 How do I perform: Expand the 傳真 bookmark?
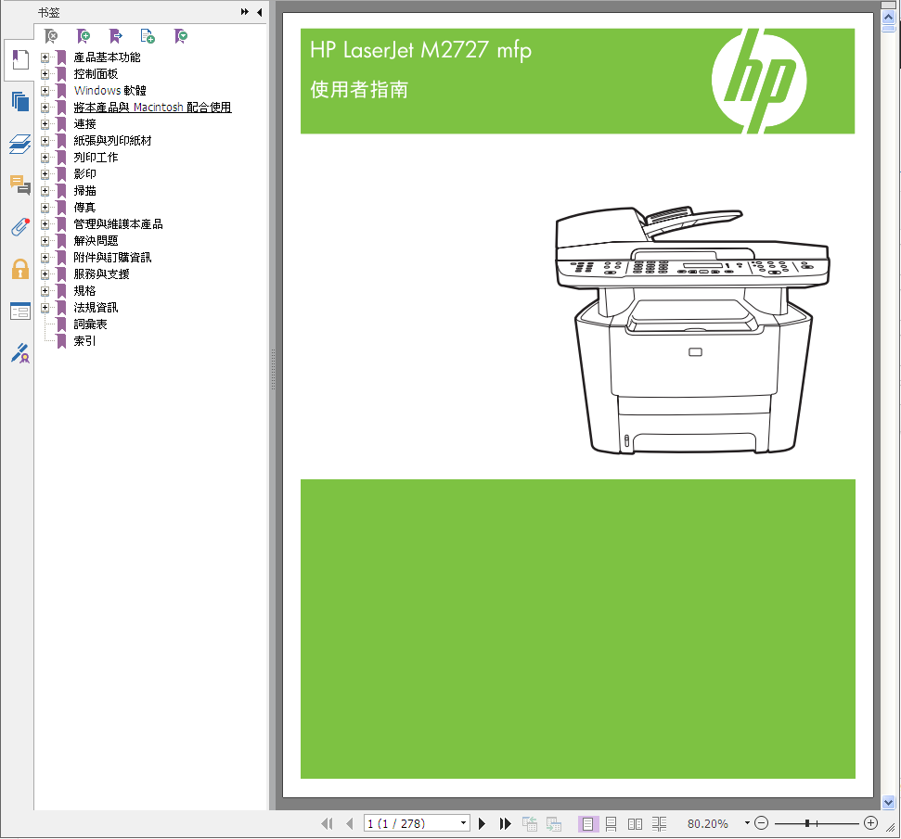pyautogui.click(x=45, y=208)
